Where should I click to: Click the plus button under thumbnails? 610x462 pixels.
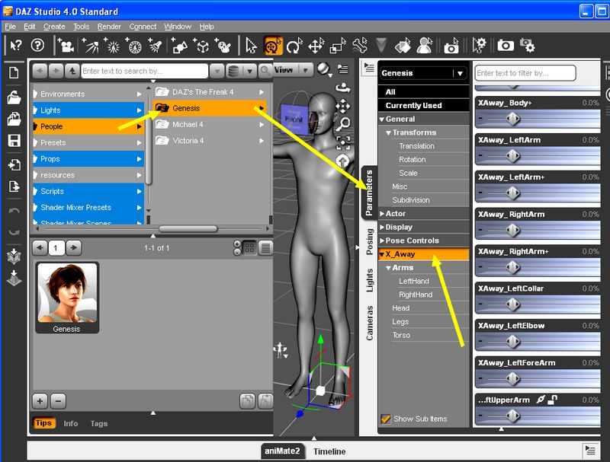[x=40, y=401]
